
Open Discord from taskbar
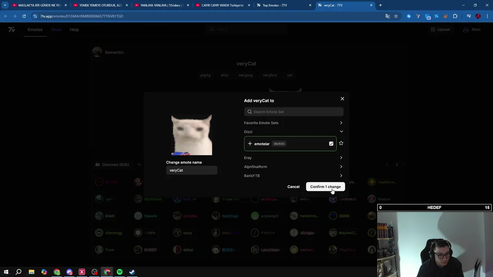(69, 272)
